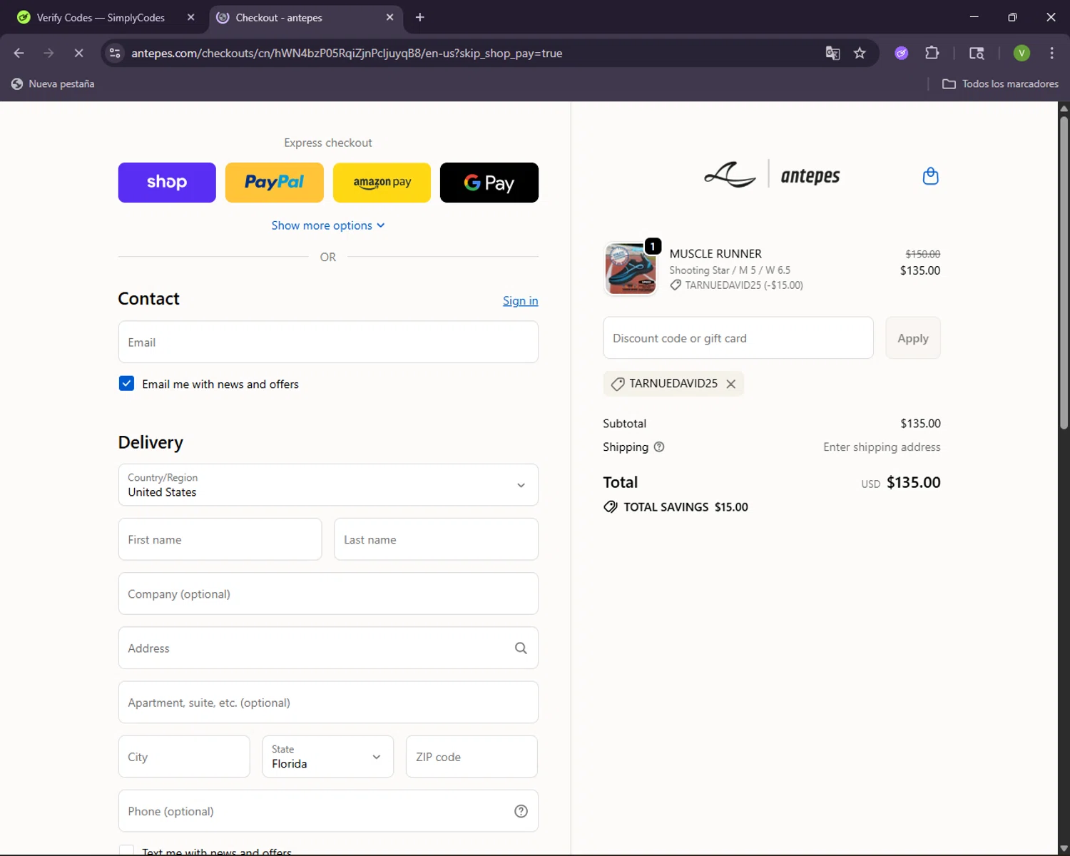
Task: Open the Google Translate page icon
Action: 832,53
